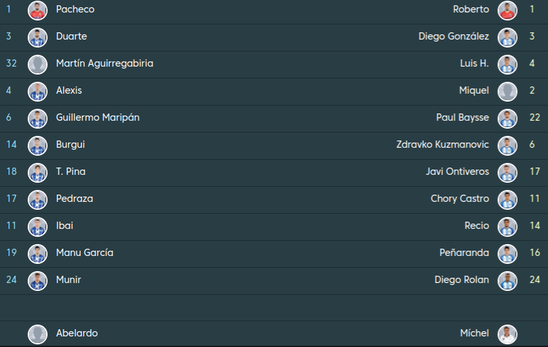Viewport: 548px width, 347px height.
Task: Click Diego Rolan's player photo
Action: click(507, 280)
